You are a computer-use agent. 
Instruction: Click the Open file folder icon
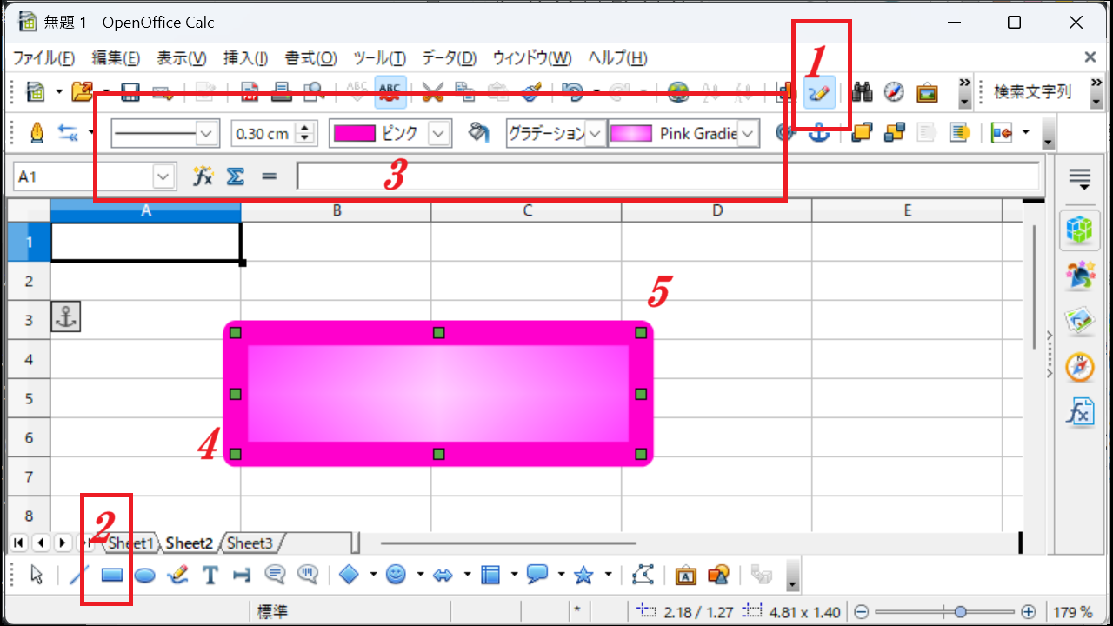82,91
